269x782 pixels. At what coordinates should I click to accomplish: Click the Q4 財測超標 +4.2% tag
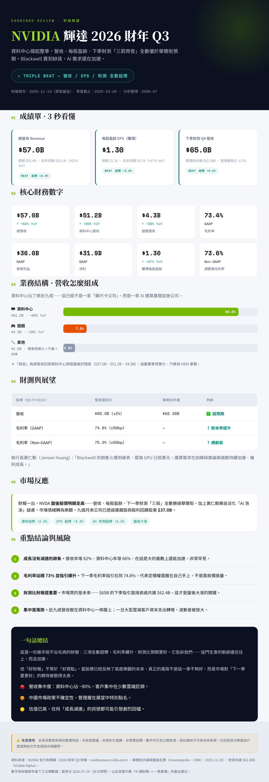pos(108,521)
